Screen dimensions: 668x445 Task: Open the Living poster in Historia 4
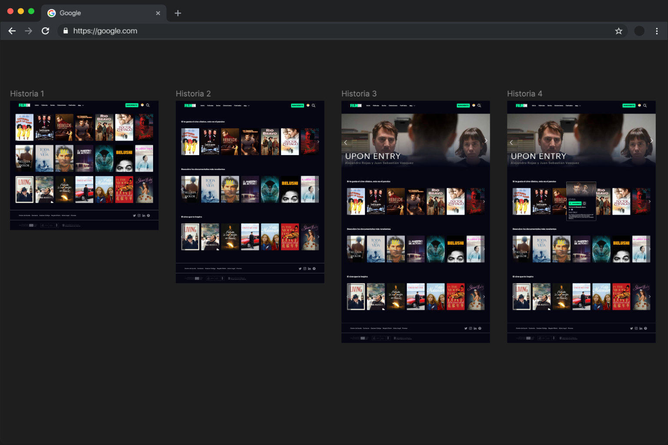tap(522, 297)
